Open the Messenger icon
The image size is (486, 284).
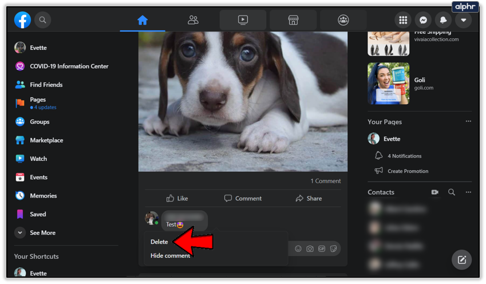point(423,20)
